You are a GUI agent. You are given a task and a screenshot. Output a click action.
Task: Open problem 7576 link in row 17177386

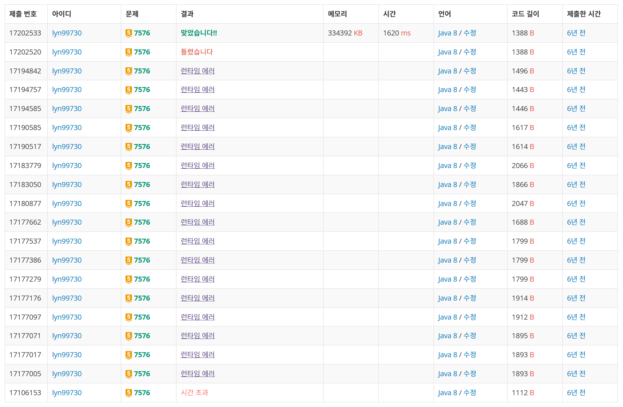(x=142, y=260)
